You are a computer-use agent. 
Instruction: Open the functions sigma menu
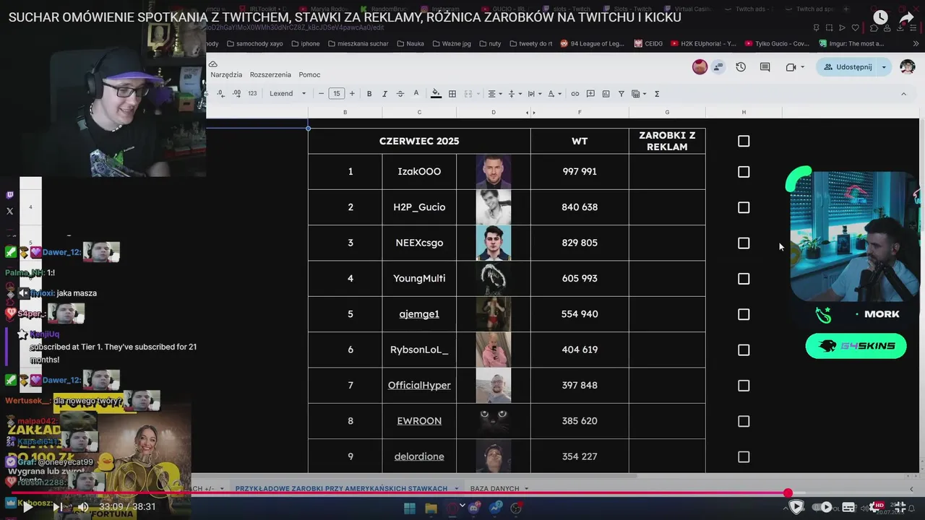657,94
